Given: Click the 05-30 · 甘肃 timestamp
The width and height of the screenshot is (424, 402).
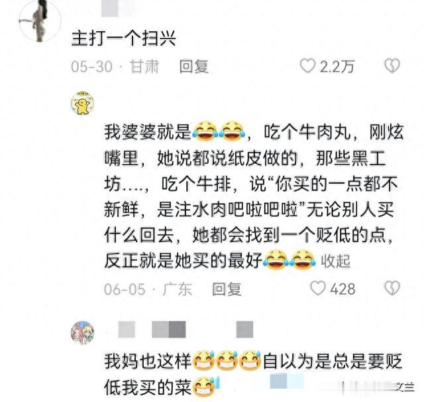Looking at the screenshot, I should 115,66.
